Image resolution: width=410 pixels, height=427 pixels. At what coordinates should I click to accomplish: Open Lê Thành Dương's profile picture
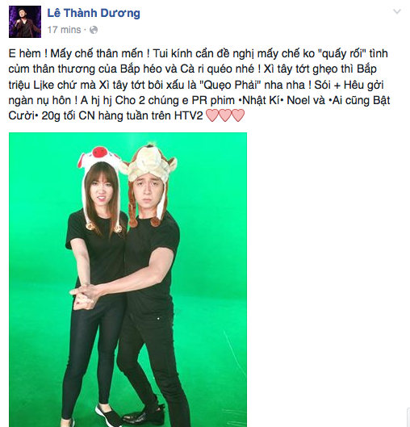25,22
